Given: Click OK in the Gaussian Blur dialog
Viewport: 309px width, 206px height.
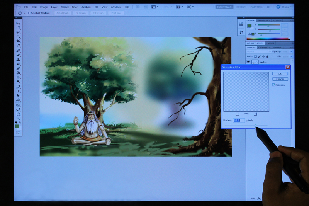Looking at the screenshot, I should [x=280, y=73].
